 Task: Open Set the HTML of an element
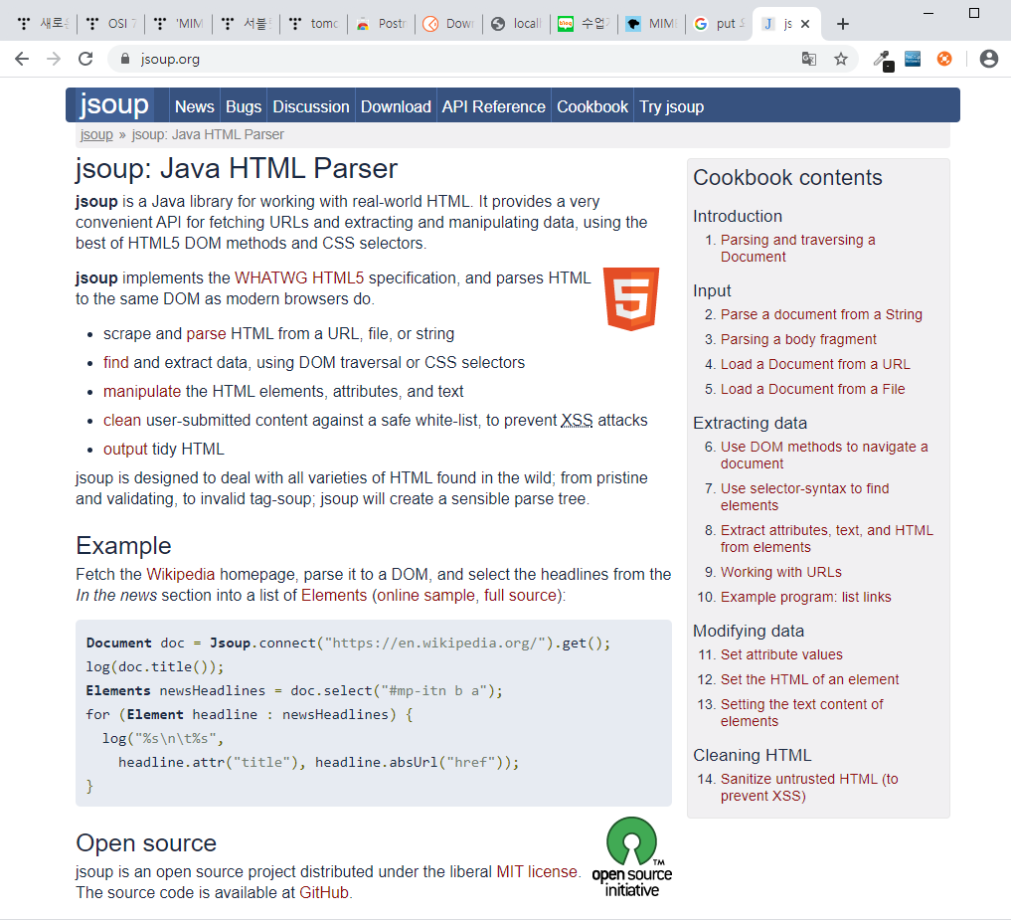coord(809,679)
